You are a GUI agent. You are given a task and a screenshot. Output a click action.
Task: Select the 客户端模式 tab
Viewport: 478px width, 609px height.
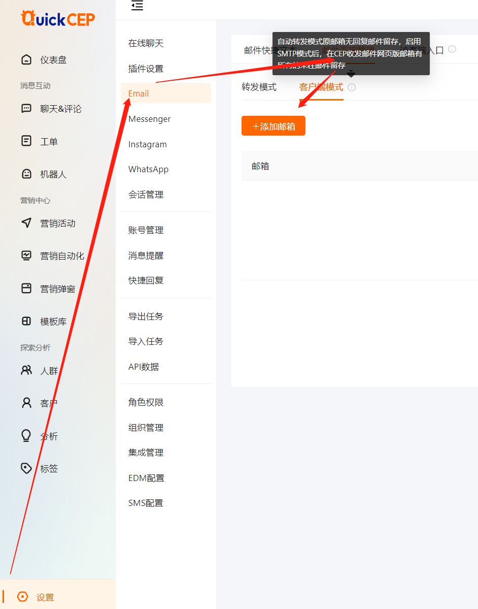[321, 87]
